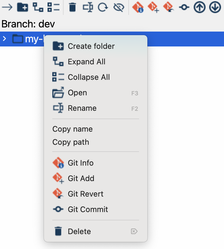The image size is (224, 249).
Task: Choose Delete from the context menu
Action: pos(79,231)
